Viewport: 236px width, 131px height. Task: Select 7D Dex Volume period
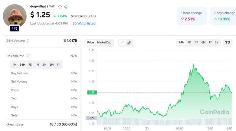click(x=30, y=65)
